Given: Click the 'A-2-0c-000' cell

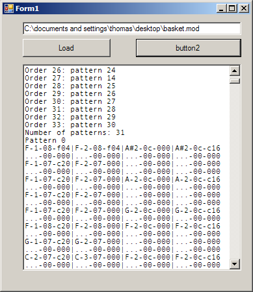Looking at the screenshot, I should click(x=148, y=179).
